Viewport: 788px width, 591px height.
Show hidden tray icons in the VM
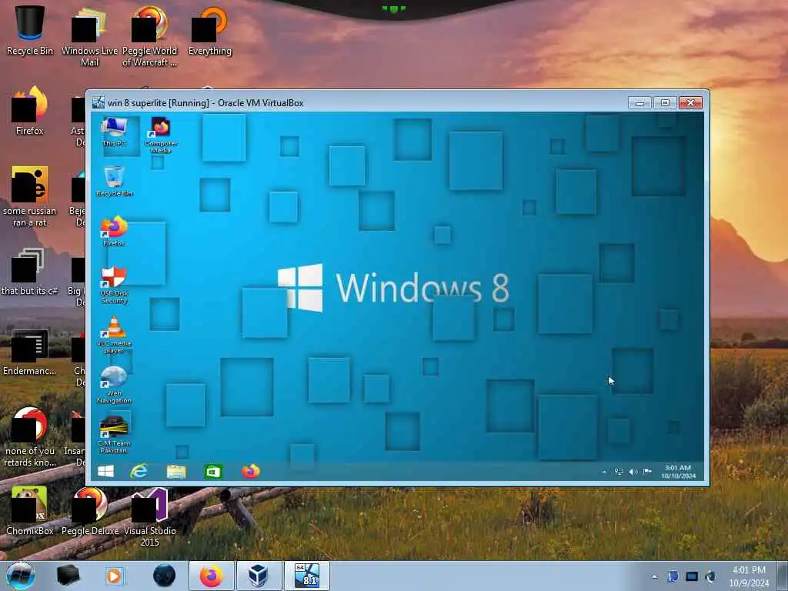click(604, 472)
